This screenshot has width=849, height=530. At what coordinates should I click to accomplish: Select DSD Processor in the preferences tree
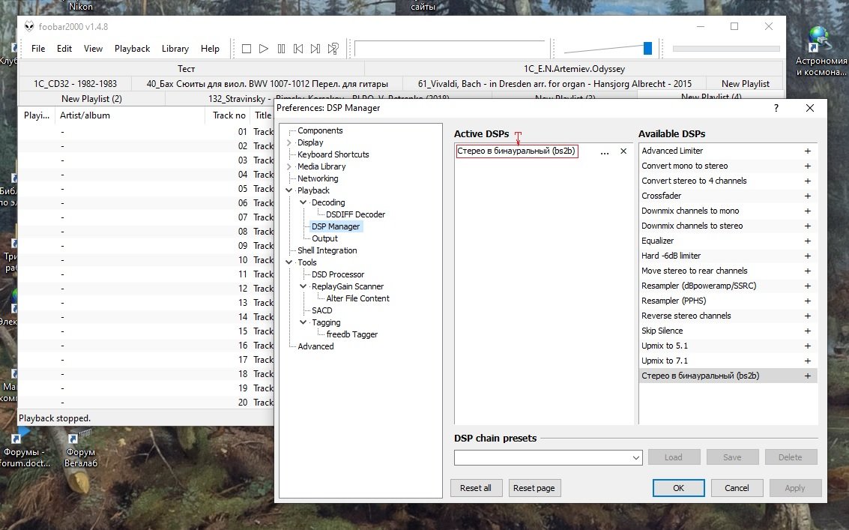pyautogui.click(x=338, y=274)
